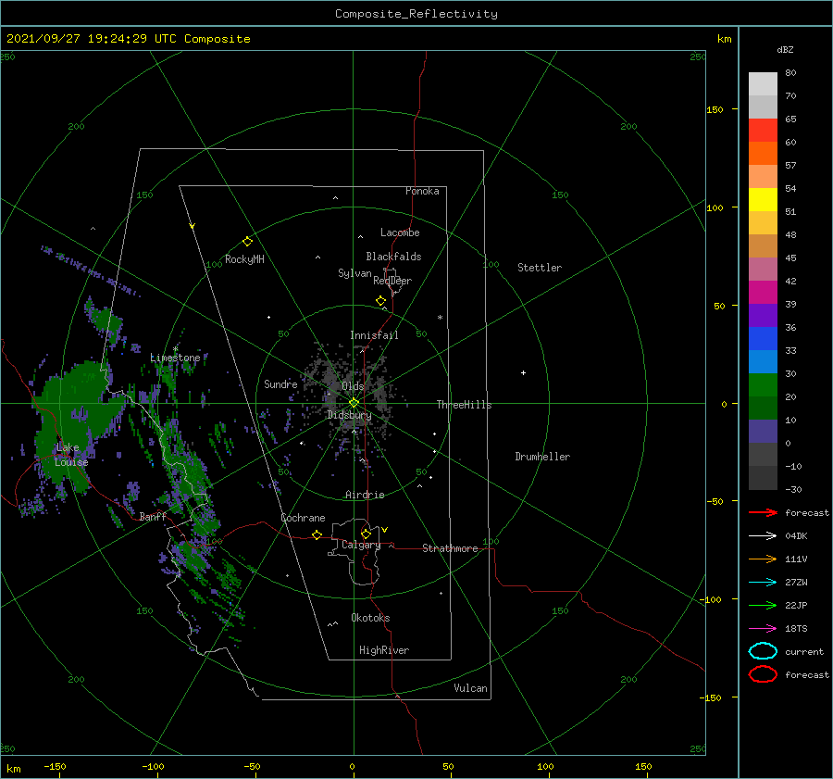The width and height of the screenshot is (833, 779).
Task: Click the asterisk marker above Limestone
Action: (x=175, y=349)
